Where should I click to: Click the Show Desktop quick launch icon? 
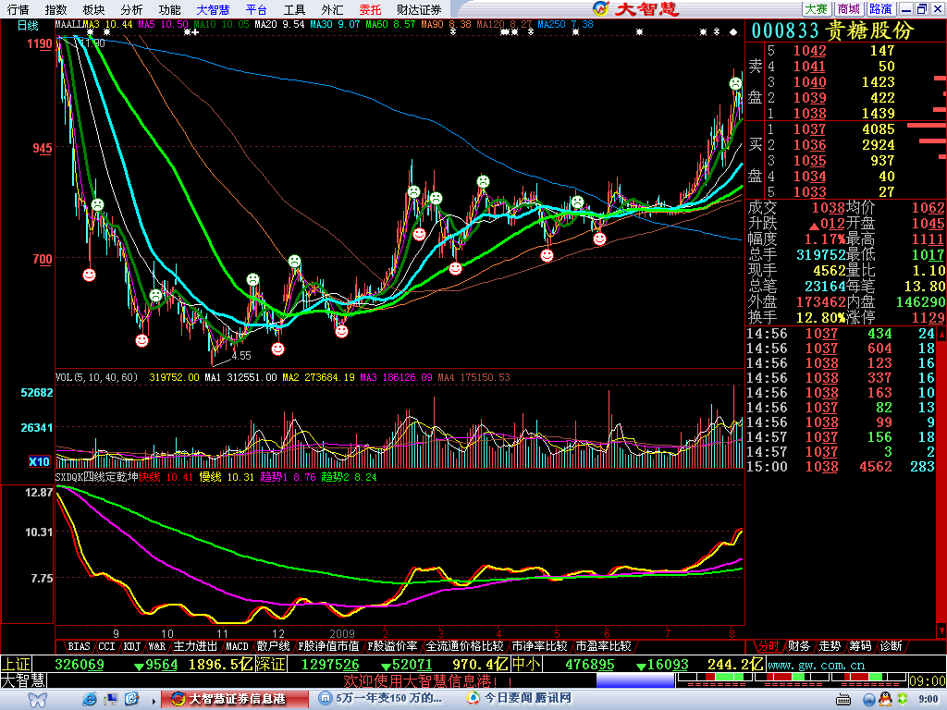[x=111, y=699]
